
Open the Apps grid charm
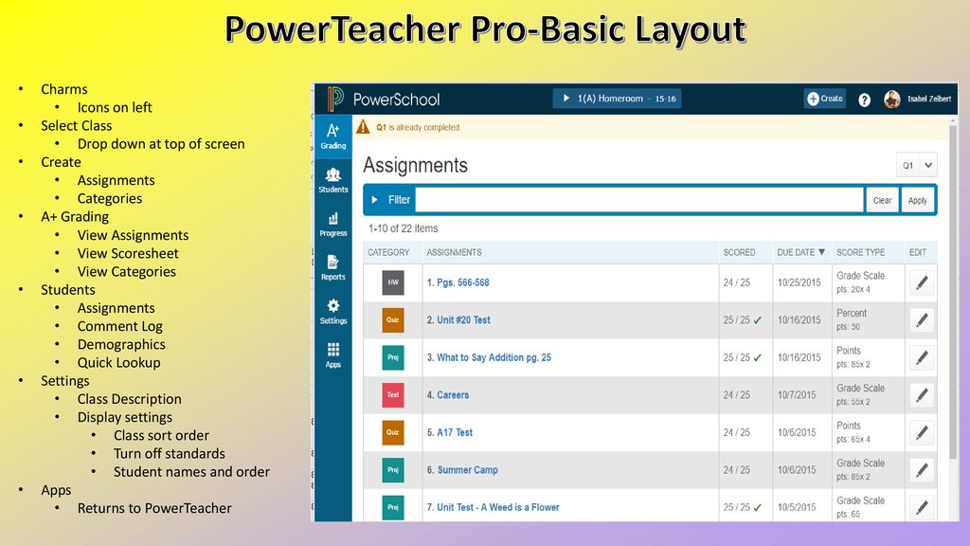(332, 355)
